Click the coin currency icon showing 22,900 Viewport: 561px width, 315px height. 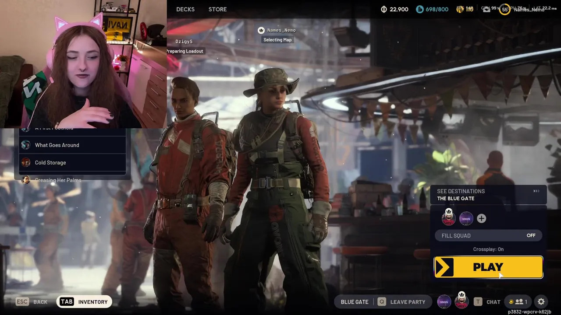pos(384,9)
